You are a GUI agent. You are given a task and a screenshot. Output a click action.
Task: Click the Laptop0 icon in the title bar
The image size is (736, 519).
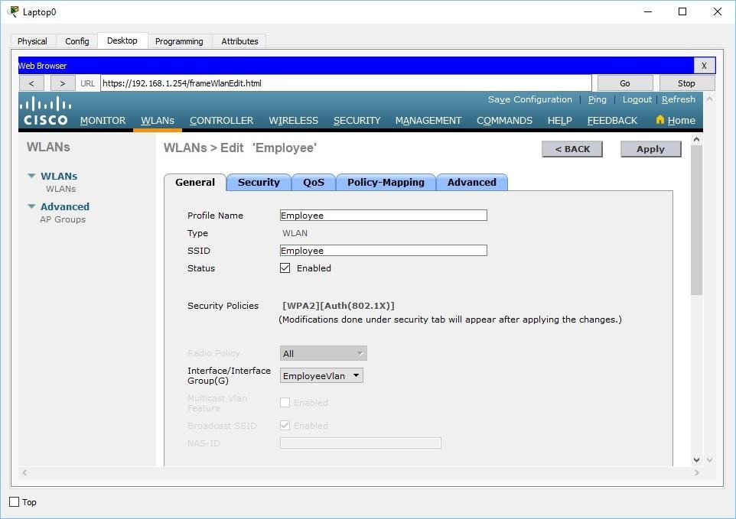click(x=14, y=11)
